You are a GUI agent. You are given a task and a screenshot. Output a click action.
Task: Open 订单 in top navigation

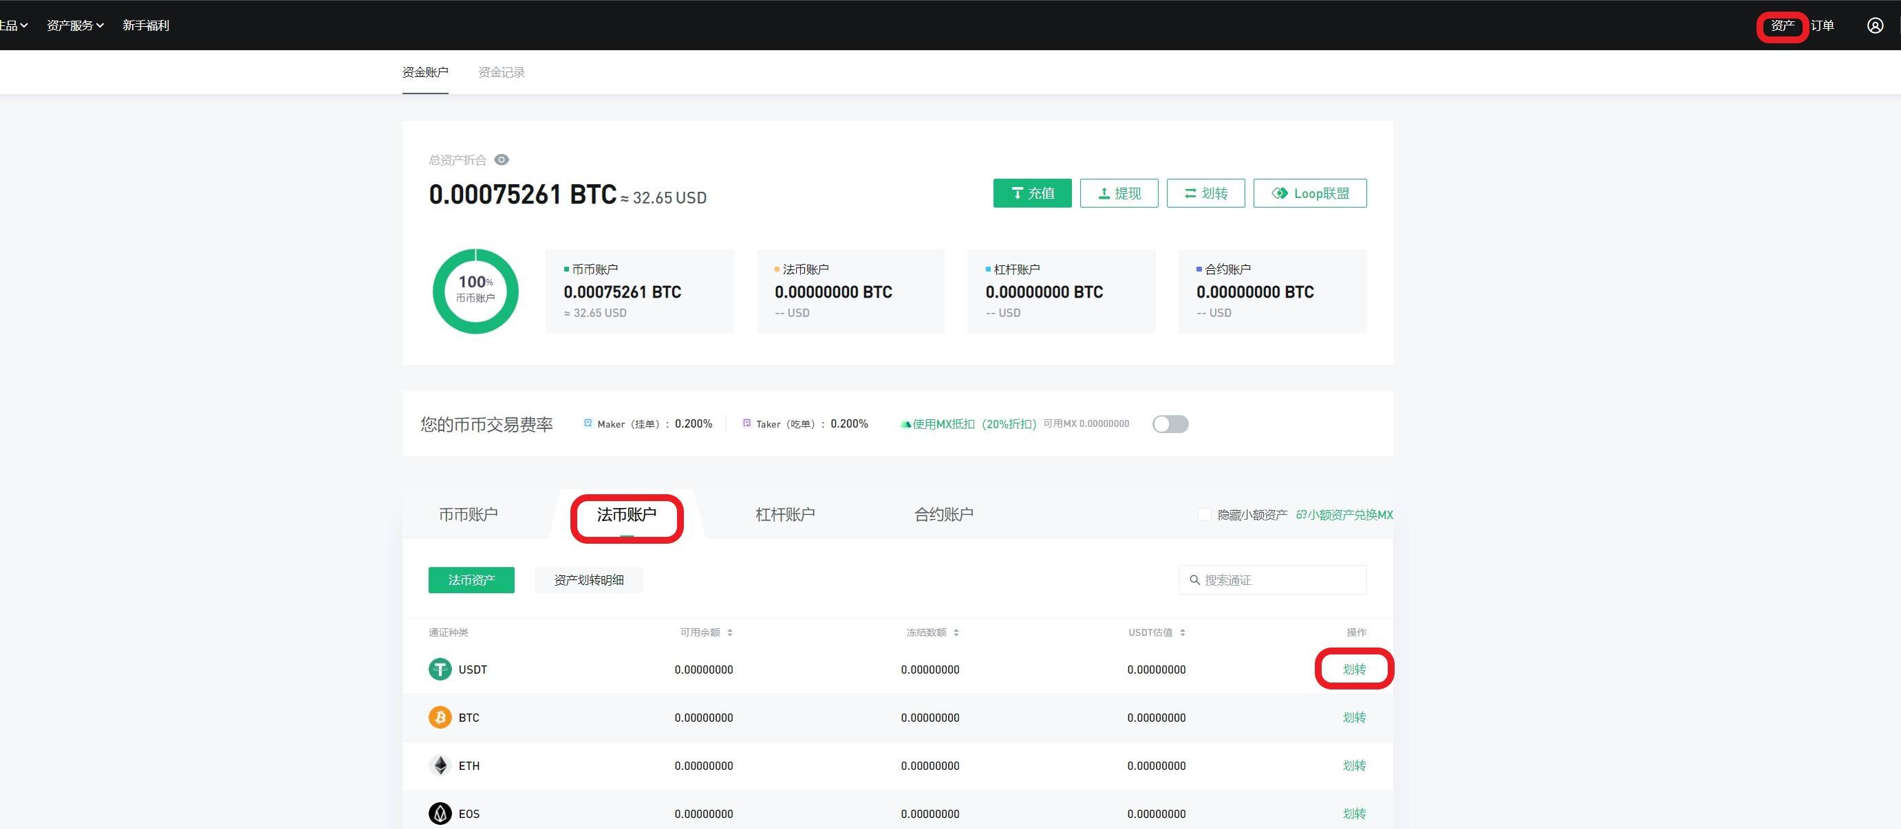click(x=1823, y=26)
